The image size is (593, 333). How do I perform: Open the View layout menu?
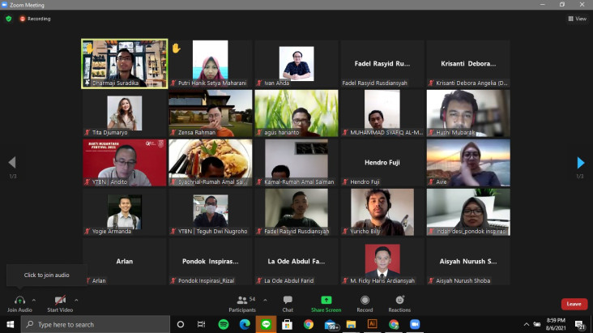(x=577, y=19)
